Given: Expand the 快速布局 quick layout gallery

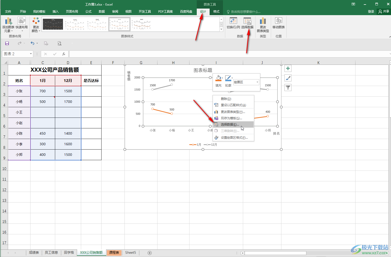Looking at the screenshot, I should (22, 24).
